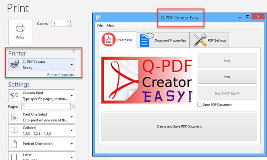
Task: Open the Printer Properties link
Action: click(60, 74)
